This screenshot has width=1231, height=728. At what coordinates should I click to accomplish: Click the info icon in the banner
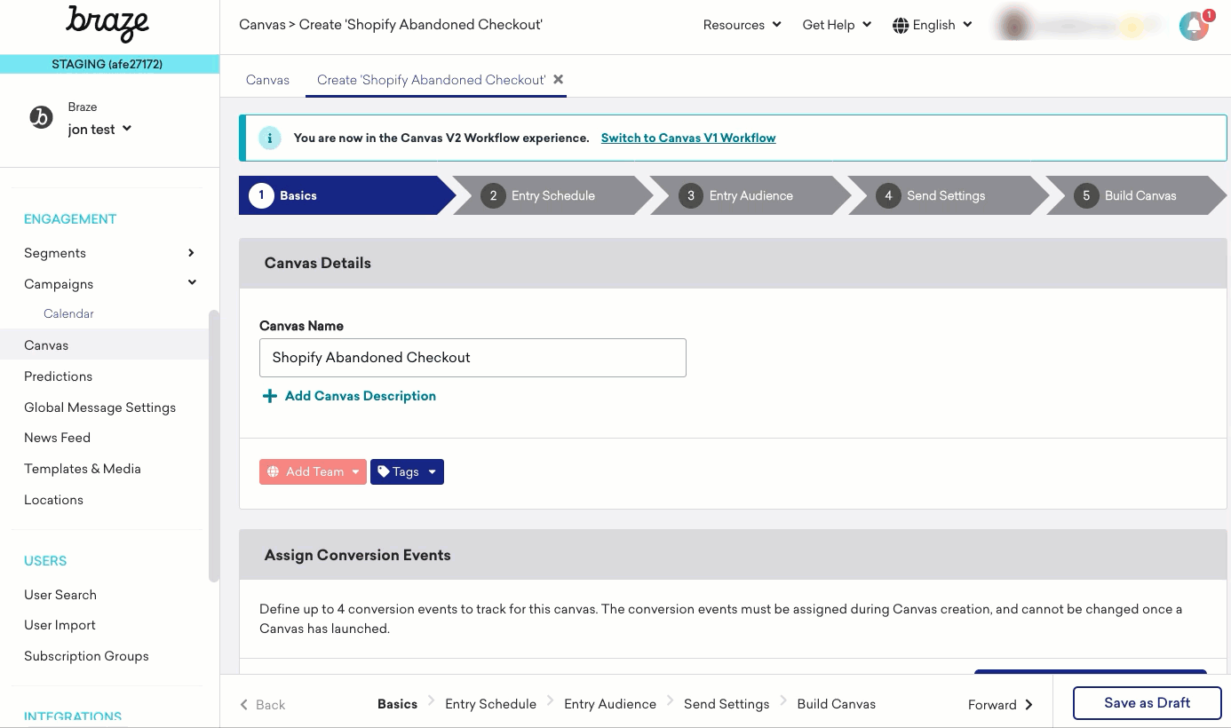click(x=269, y=138)
